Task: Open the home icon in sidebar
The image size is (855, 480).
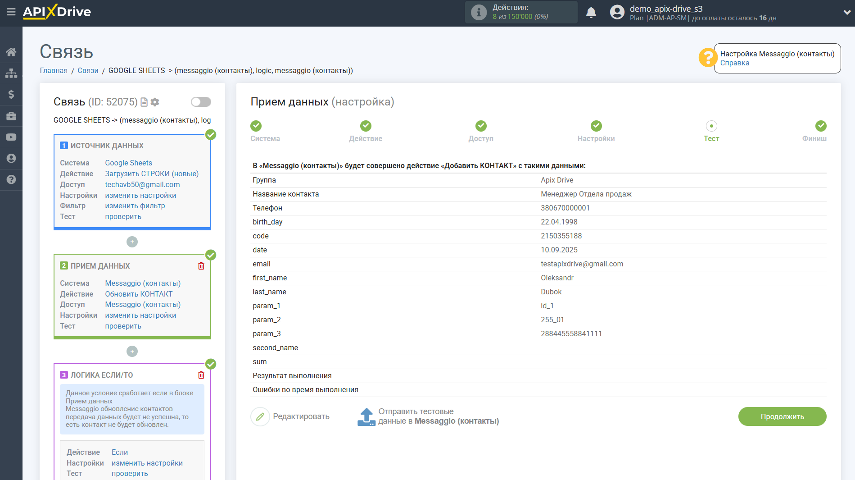Action: pos(11,52)
